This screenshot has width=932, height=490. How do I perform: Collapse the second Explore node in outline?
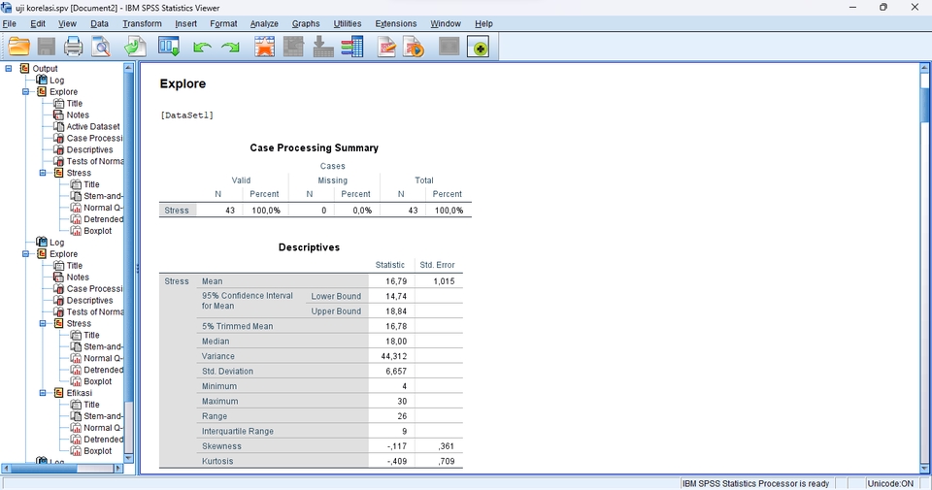(25, 254)
